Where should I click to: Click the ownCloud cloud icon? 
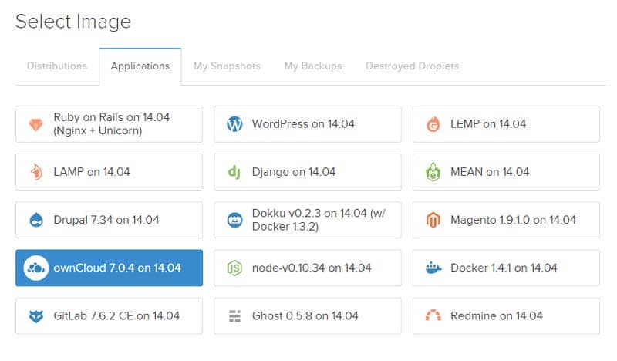tap(35, 268)
